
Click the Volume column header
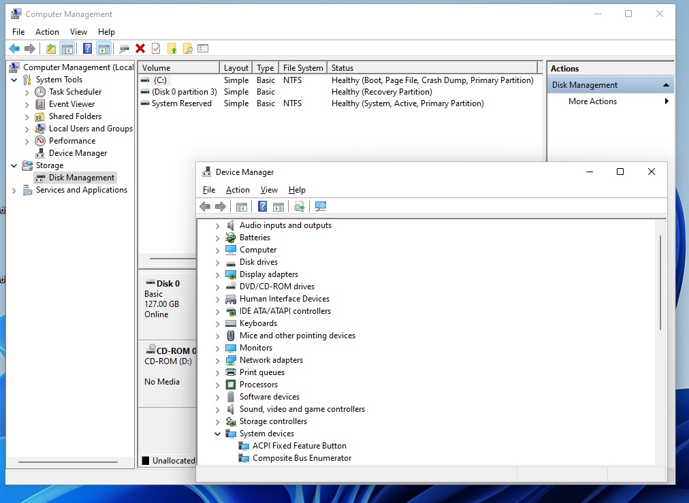[x=179, y=68]
